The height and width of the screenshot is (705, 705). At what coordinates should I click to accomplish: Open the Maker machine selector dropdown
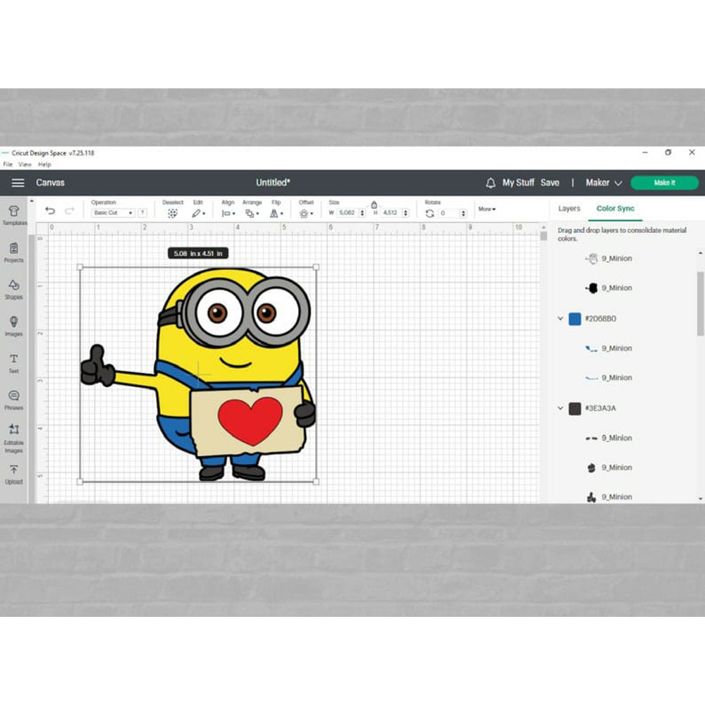604,183
